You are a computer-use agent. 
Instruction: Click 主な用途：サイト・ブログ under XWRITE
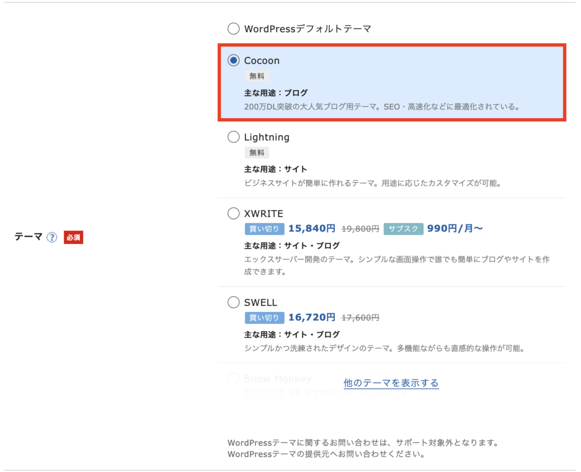292,246
